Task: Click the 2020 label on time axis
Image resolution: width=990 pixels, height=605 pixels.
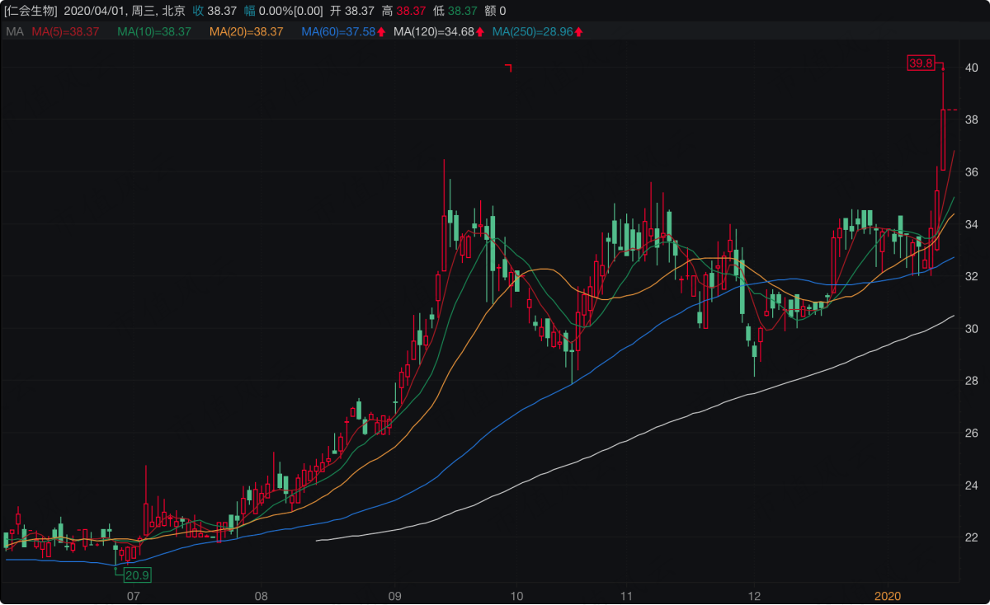Action: (887, 595)
